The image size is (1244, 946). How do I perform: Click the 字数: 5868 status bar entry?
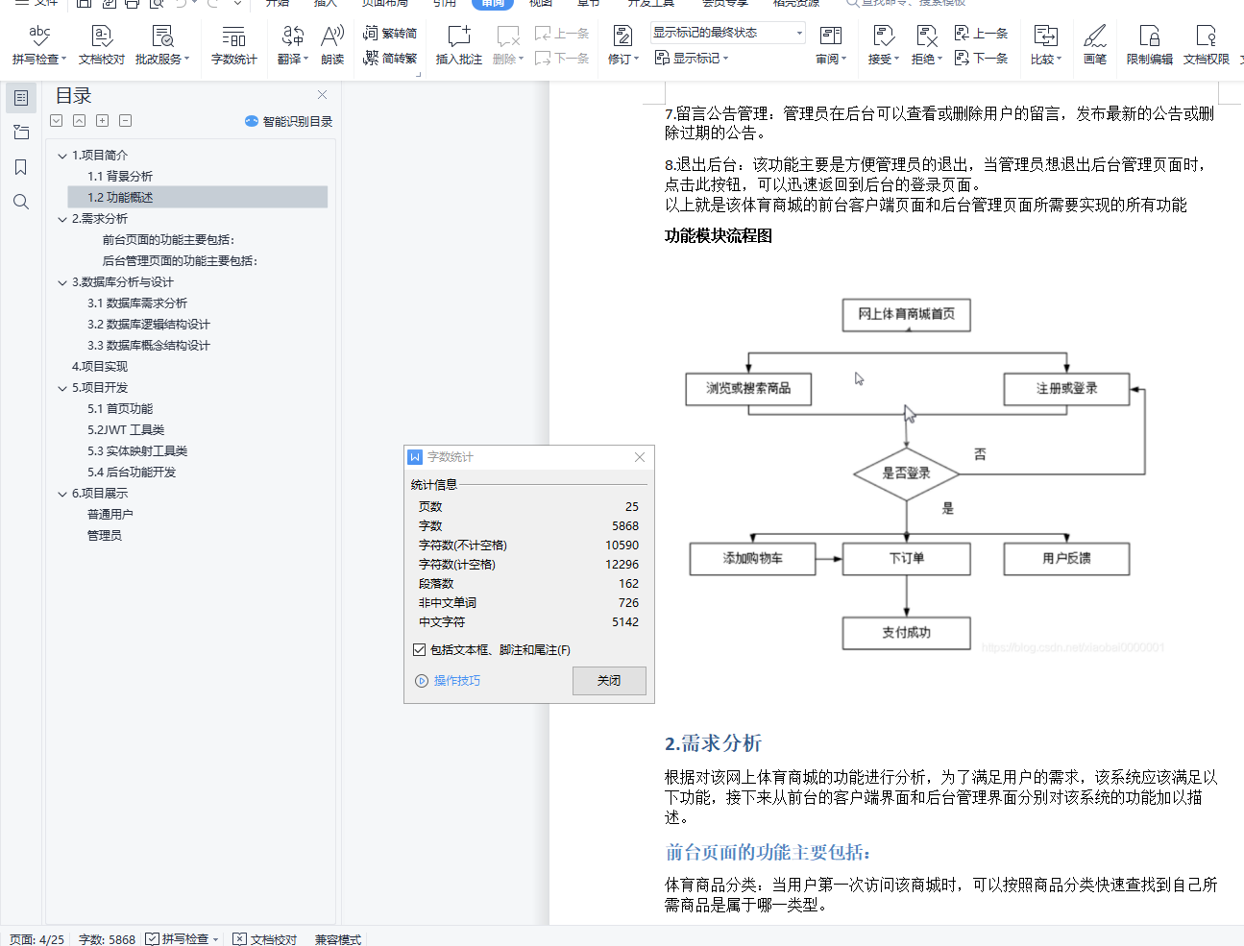click(x=107, y=939)
